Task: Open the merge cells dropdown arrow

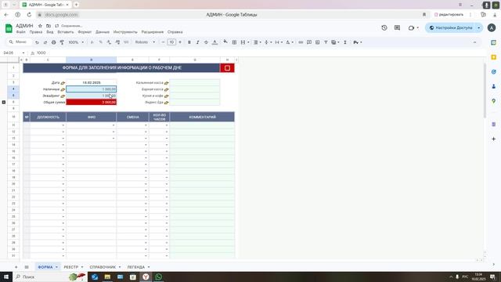Action: pos(248,42)
